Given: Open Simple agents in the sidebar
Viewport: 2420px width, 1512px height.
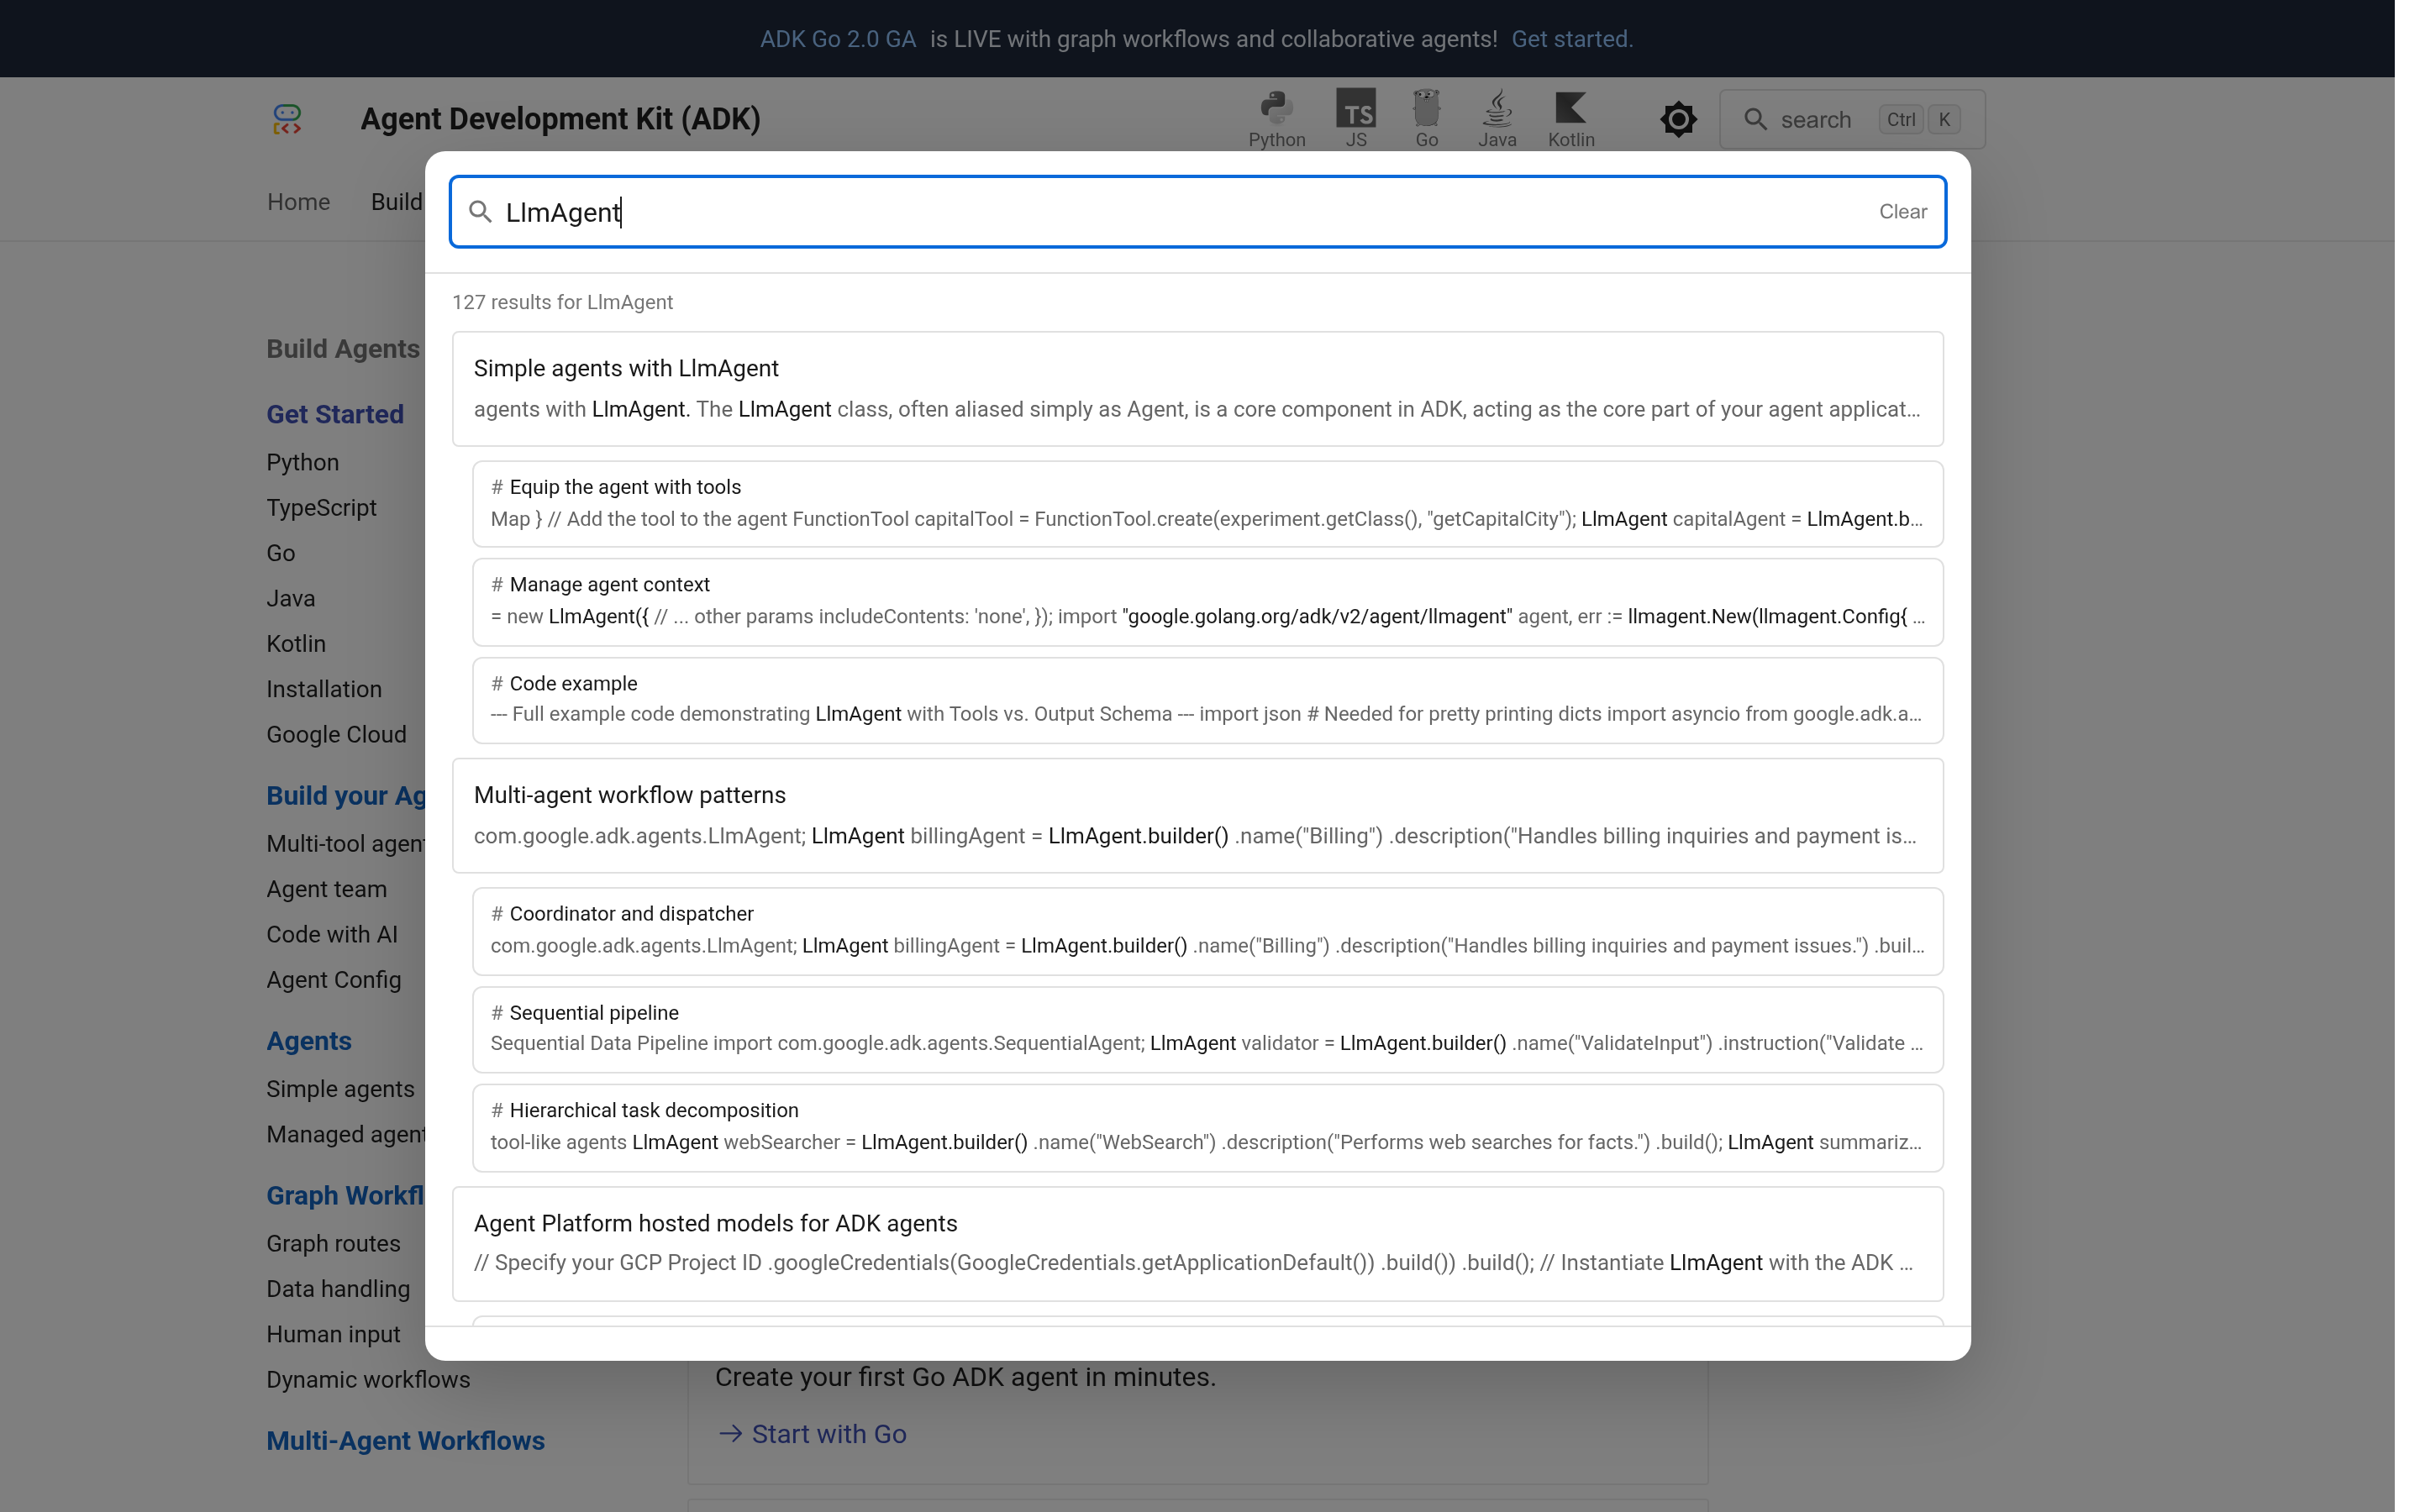Looking at the screenshot, I should 340,1089.
